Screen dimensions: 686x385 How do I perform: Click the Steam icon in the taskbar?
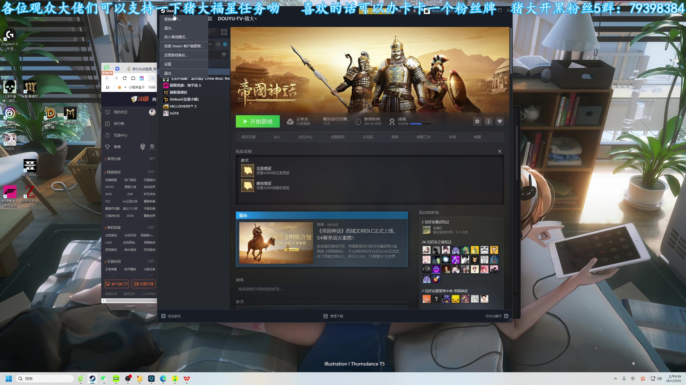[x=92, y=379]
